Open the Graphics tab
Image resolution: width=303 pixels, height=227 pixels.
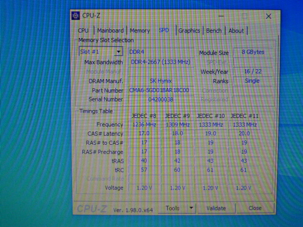click(x=189, y=30)
